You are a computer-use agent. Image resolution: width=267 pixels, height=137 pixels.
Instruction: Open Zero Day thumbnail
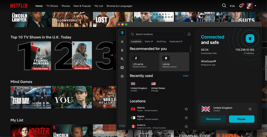click(31, 97)
